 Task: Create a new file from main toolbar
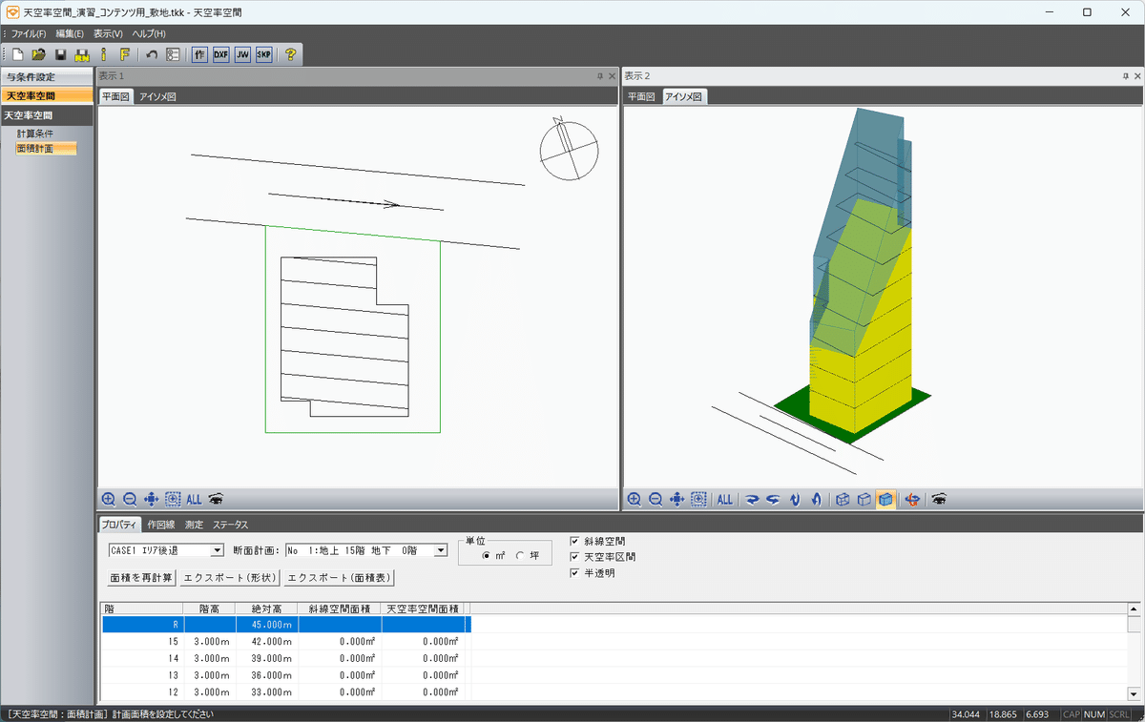(18, 54)
